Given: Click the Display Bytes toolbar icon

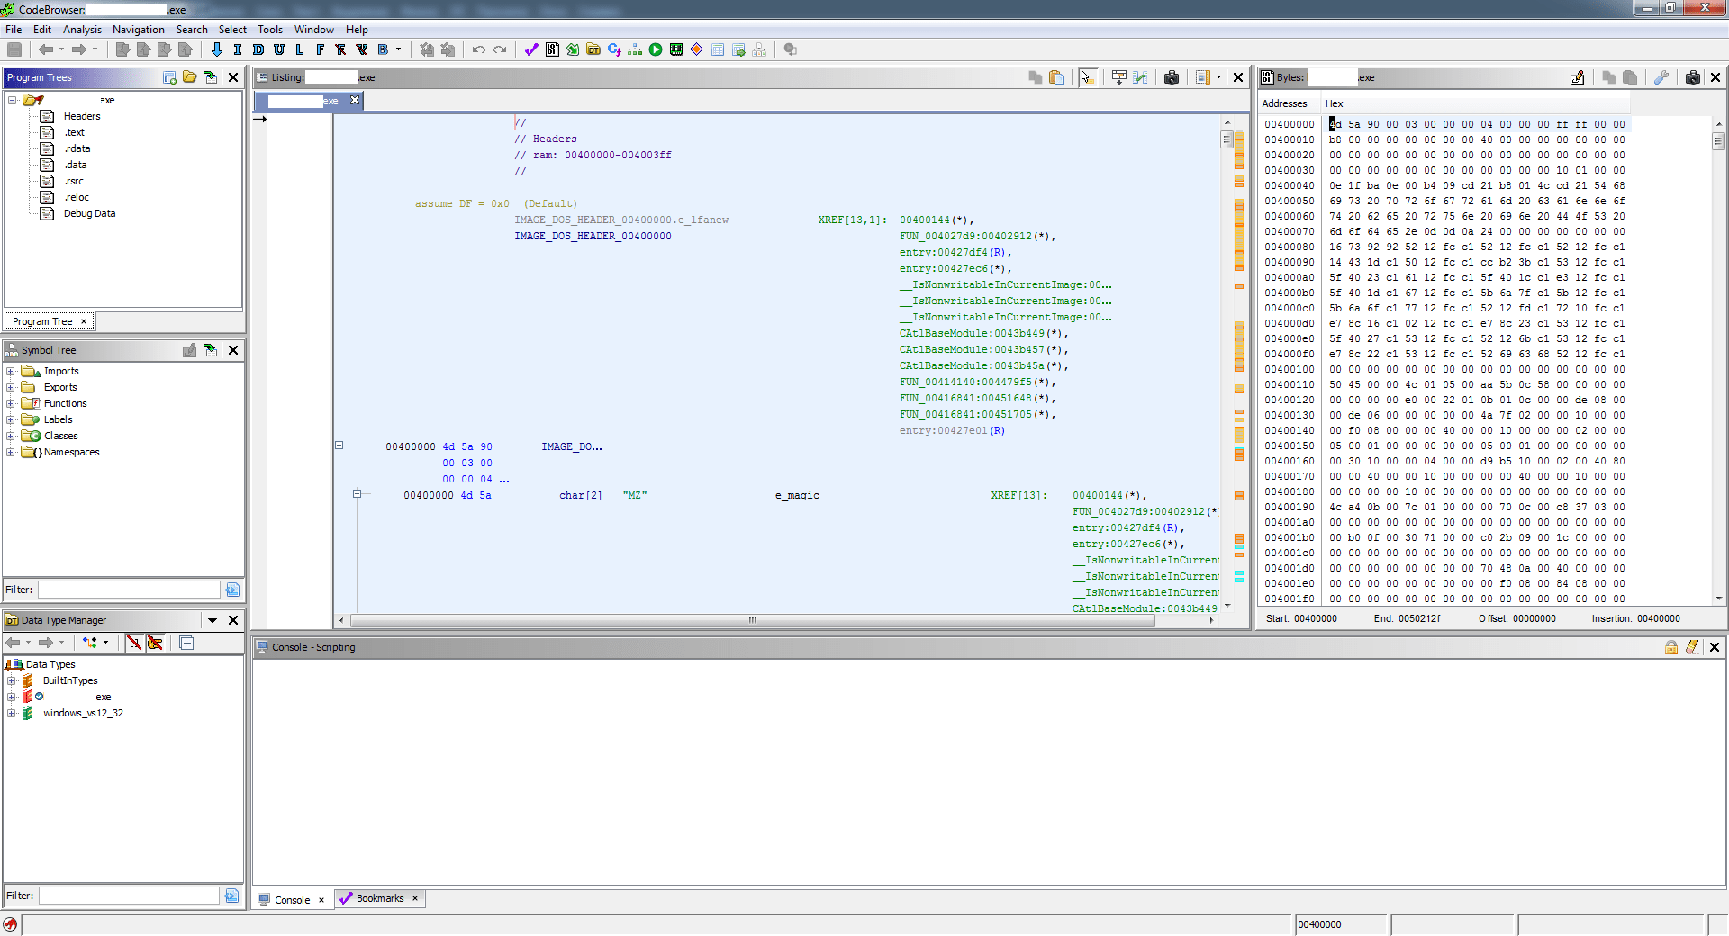Looking at the screenshot, I should (x=552, y=49).
